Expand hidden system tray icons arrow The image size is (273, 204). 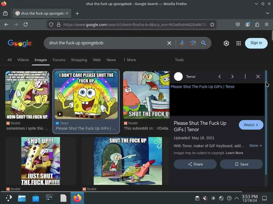[237, 198]
